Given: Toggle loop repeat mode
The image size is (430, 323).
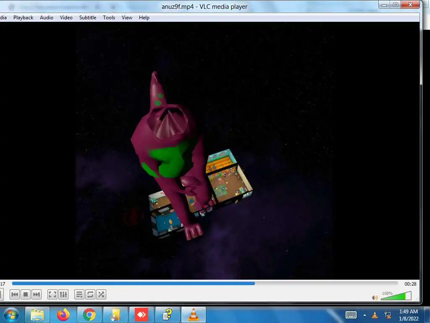Looking at the screenshot, I should pos(90,295).
